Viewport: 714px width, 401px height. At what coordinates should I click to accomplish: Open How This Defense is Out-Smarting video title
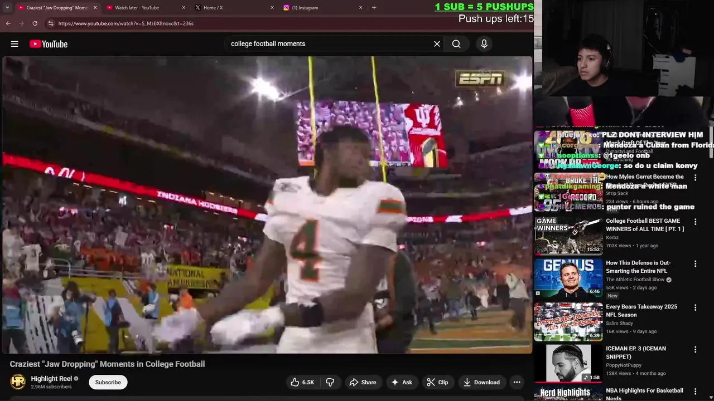coord(638,267)
